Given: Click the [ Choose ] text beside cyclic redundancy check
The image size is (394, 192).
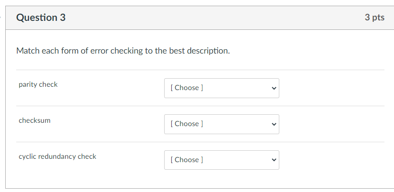Looking at the screenshot, I should coord(187,160).
